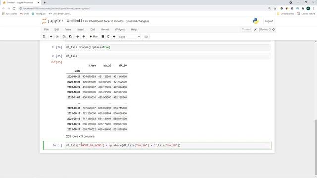Click the browser address bar
This screenshot has height=178, width=317.
tap(142, 9)
